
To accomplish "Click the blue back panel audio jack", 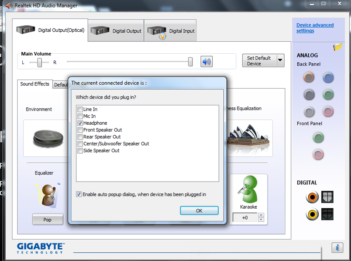I will click(328, 78).
